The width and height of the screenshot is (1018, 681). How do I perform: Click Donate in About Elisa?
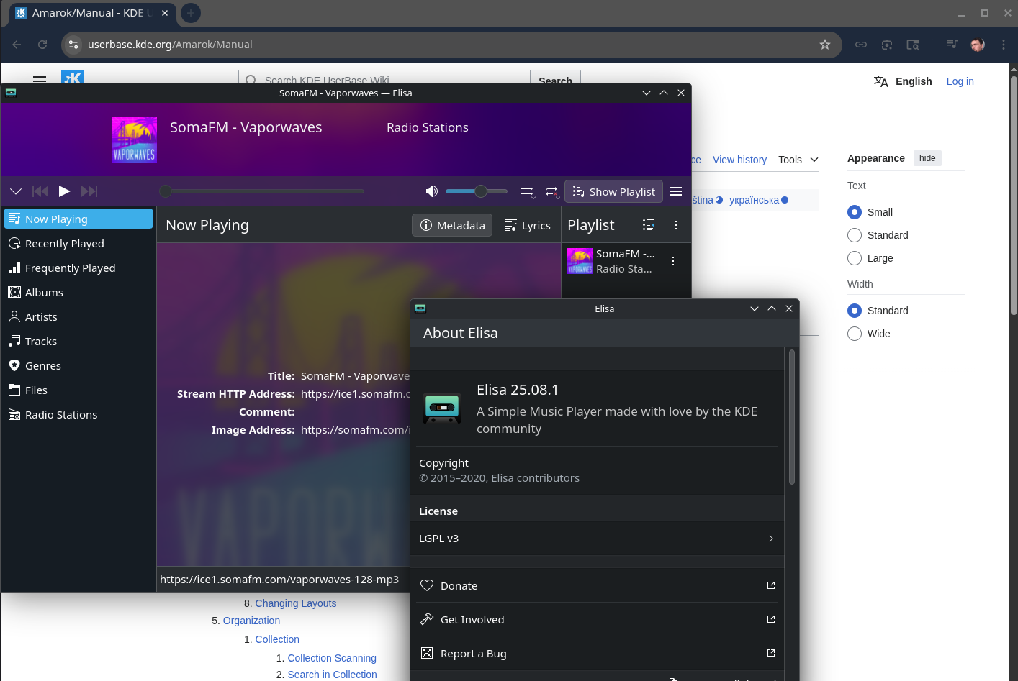(x=597, y=585)
